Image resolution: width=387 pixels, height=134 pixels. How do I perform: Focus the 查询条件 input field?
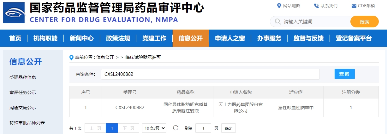(x=210, y=74)
